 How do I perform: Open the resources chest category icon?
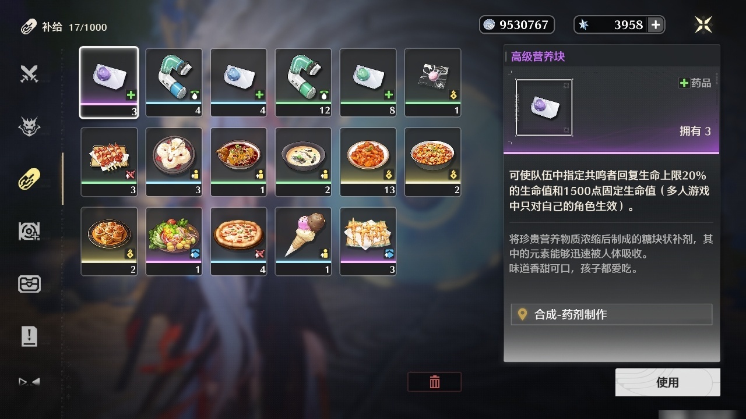click(x=29, y=284)
